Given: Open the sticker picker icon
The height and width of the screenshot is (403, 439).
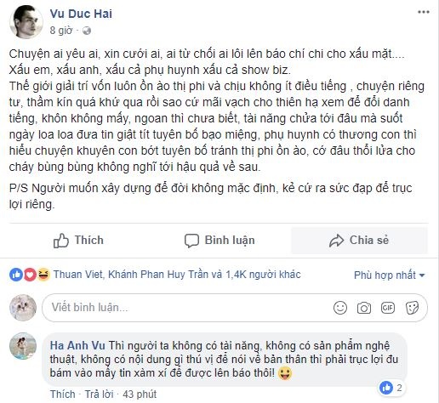Looking at the screenshot, I should (x=412, y=308).
